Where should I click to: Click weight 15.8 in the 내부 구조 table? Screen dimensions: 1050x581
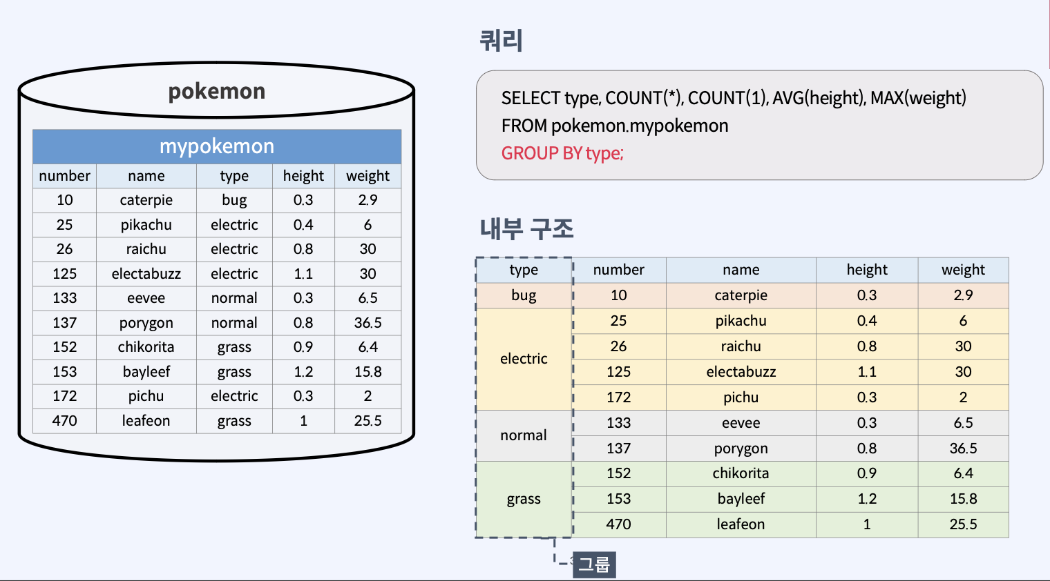(x=963, y=499)
